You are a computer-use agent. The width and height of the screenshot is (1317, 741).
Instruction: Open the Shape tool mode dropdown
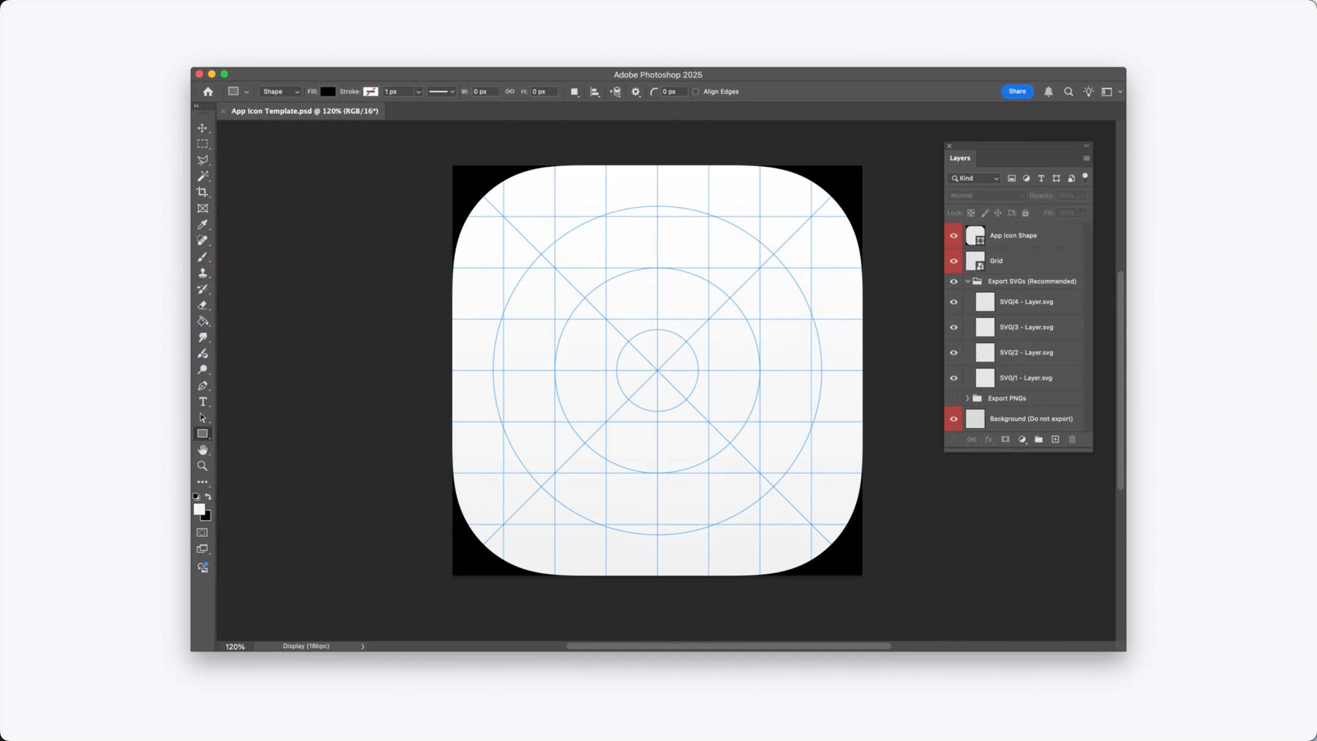point(280,92)
